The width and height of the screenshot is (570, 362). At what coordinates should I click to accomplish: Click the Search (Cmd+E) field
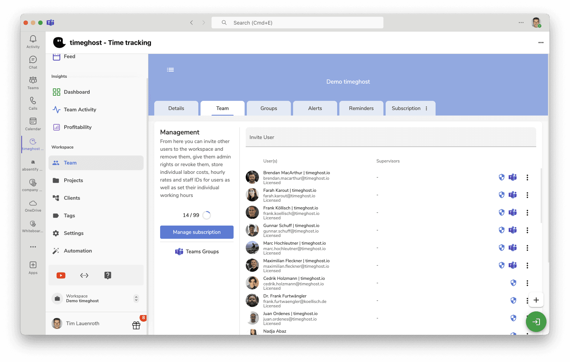click(297, 23)
